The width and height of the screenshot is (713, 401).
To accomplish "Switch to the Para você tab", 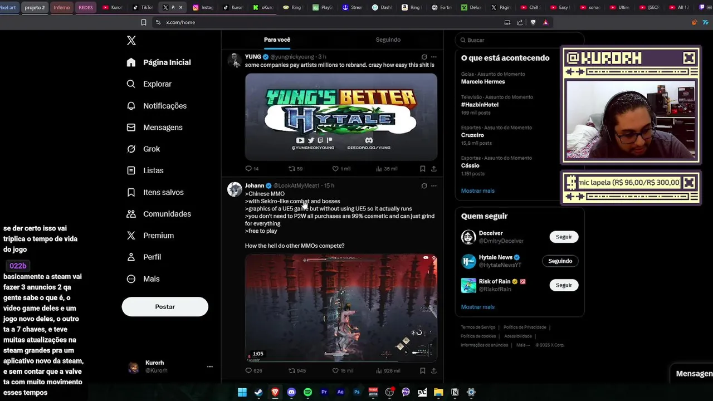I will (x=277, y=40).
